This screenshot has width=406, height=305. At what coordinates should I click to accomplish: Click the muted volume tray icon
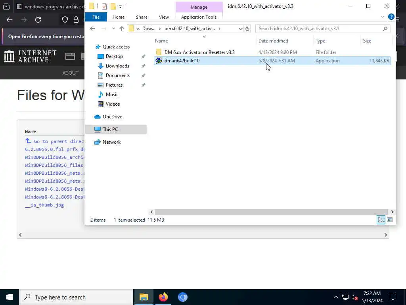pyautogui.click(x=354, y=297)
